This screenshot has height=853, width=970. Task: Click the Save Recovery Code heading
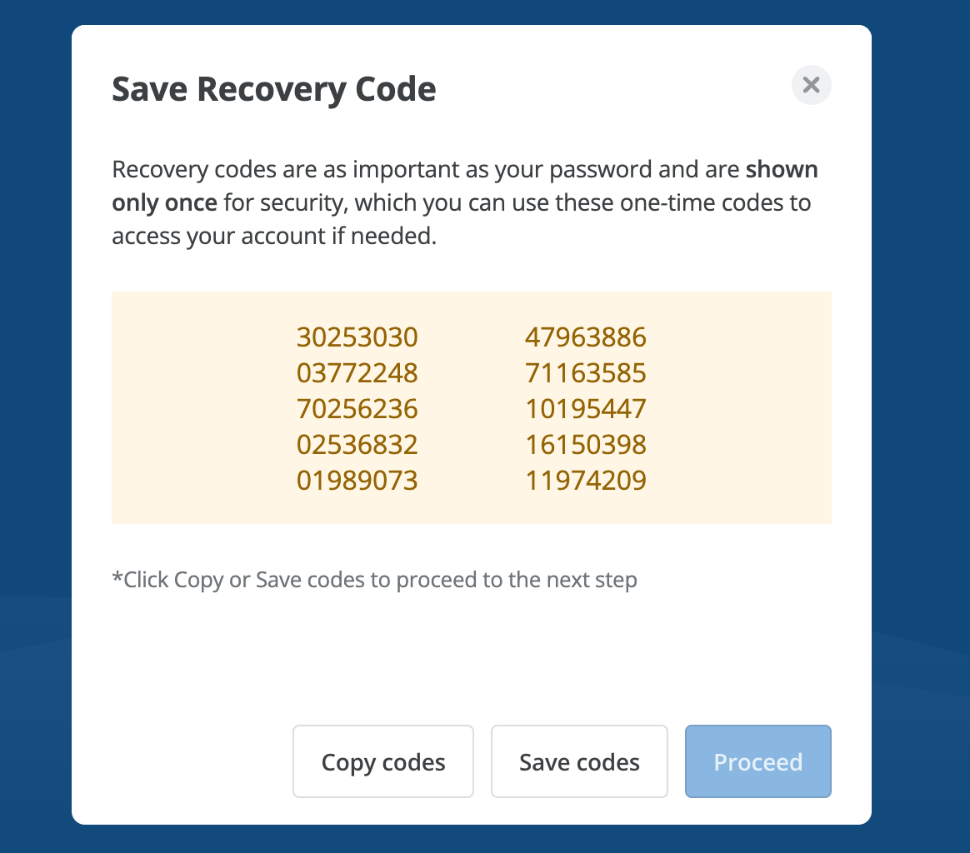pyautogui.click(x=273, y=89)
